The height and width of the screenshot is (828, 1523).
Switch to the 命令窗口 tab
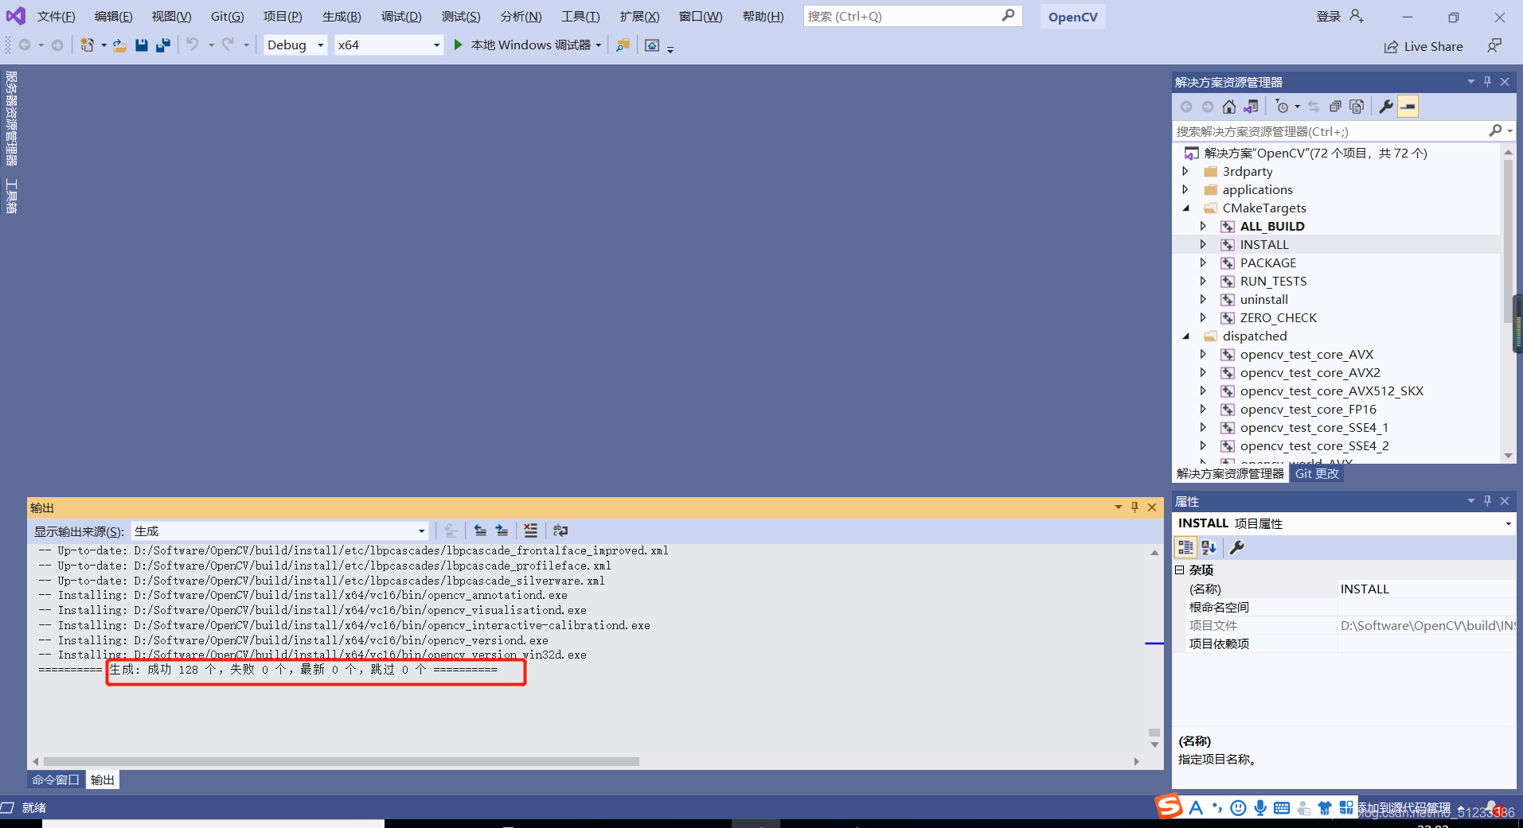pyautogui.click(x=55, y=779)
